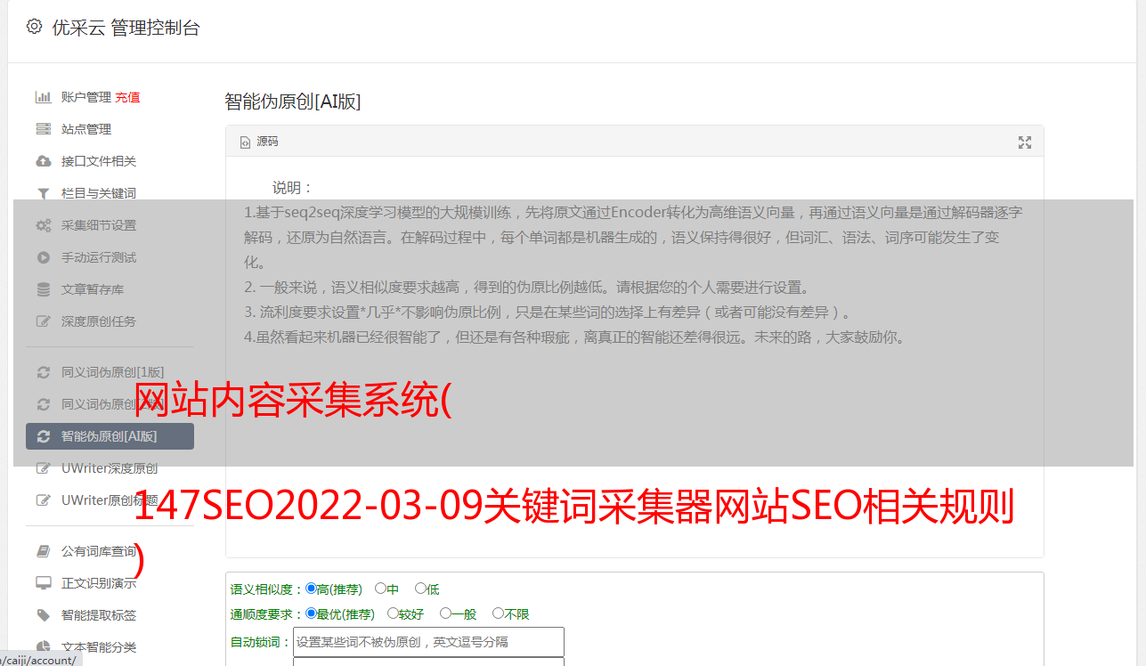Image resolution: width=1146 pixels, height=666 pixels.
Task: Select the 站点管理 server icon
Action: coord(43,129)
